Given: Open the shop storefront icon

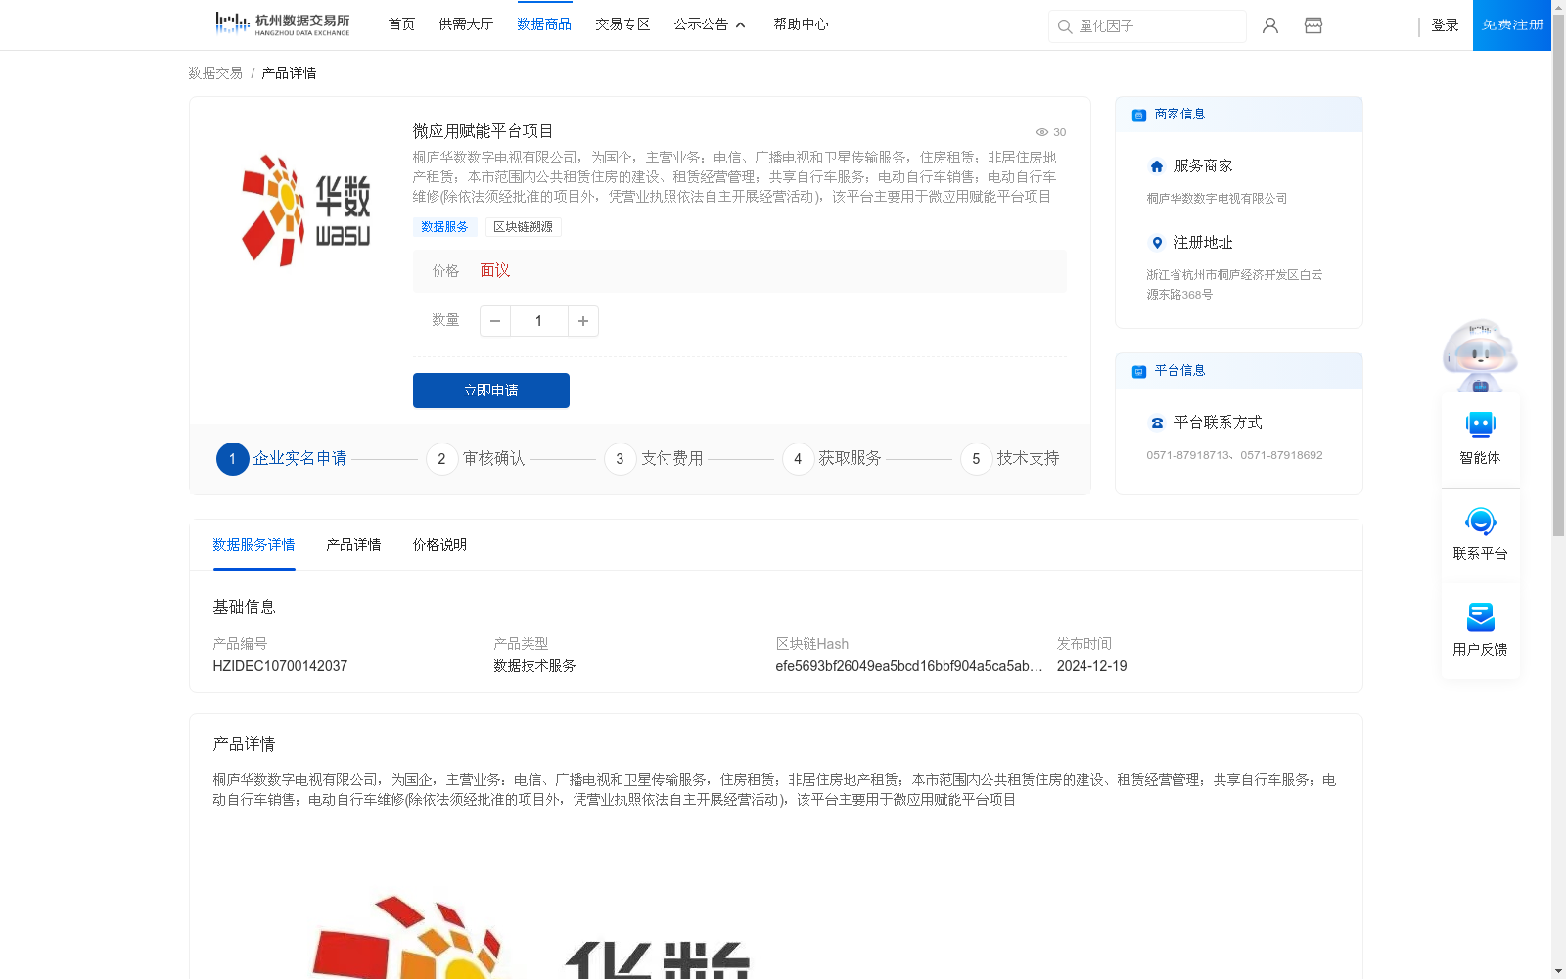Looking at the screenshot, I should point(1313,25).
